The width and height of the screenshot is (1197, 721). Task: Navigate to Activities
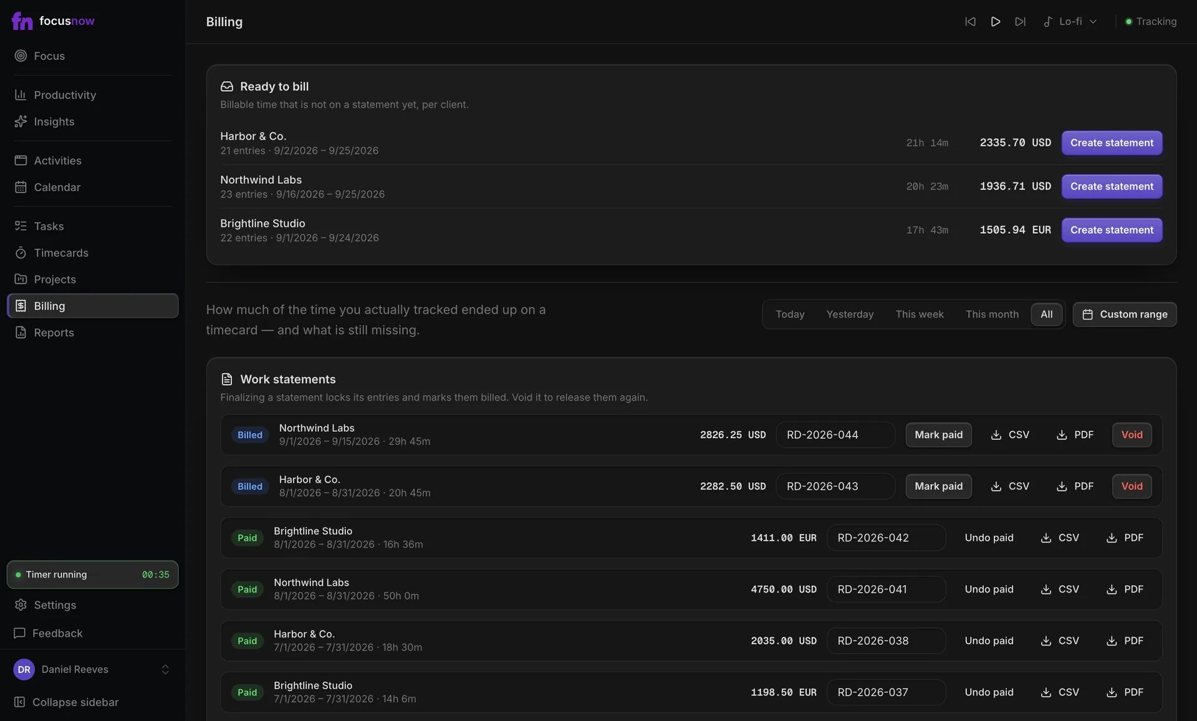coord(92,160)
